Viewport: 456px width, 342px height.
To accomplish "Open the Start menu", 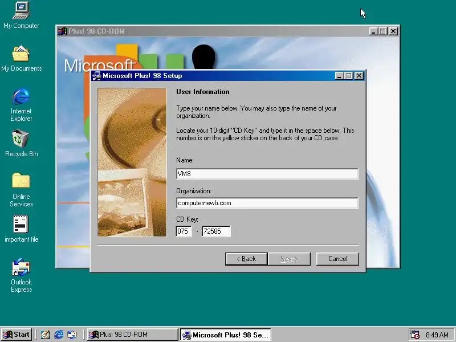I will 17,335.
